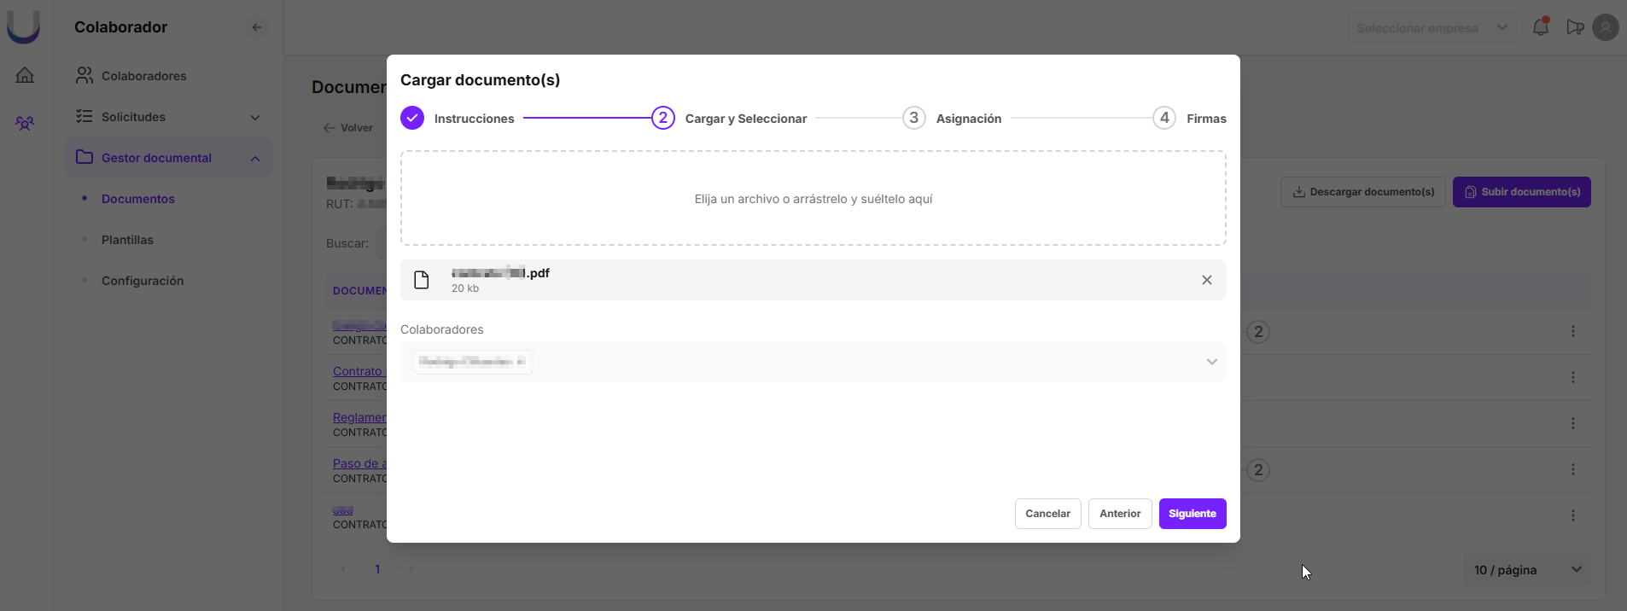Collapse sidebar with back arrow icon
This screenshot has width=1627, height=611.
[256, 27]
